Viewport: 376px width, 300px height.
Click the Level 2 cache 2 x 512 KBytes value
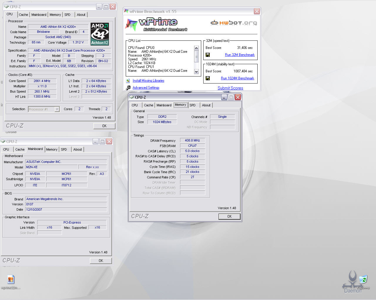tap(96, 91)
